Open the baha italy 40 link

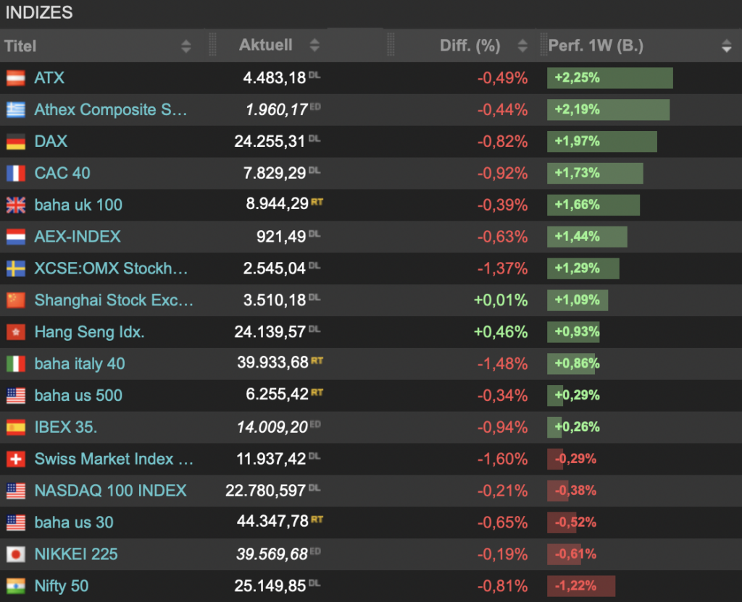80,363
